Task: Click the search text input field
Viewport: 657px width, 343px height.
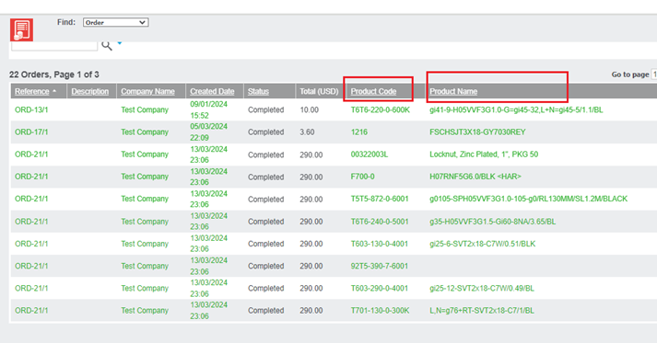Action: point(54,46)
